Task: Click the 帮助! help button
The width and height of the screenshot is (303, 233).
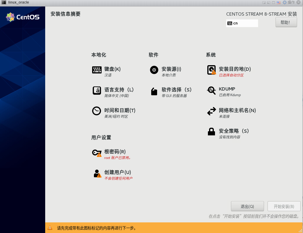Action: pos(286,22)
